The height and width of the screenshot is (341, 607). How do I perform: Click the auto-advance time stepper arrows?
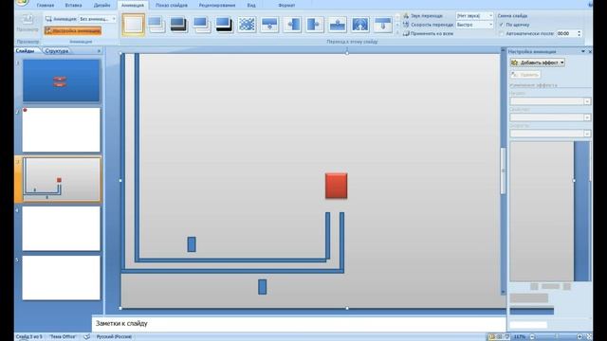click(x=579, y=34)
